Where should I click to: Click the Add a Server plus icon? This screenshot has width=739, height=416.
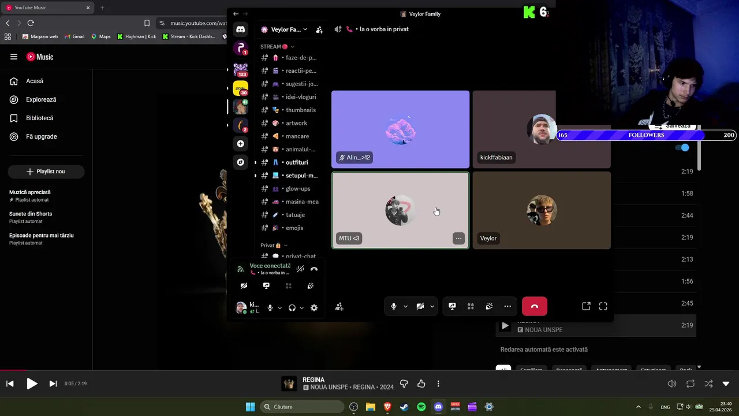point(241,144)
